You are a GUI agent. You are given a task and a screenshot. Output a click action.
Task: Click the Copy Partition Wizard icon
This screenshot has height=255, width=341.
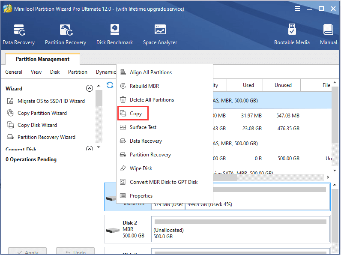click(10, 113)
